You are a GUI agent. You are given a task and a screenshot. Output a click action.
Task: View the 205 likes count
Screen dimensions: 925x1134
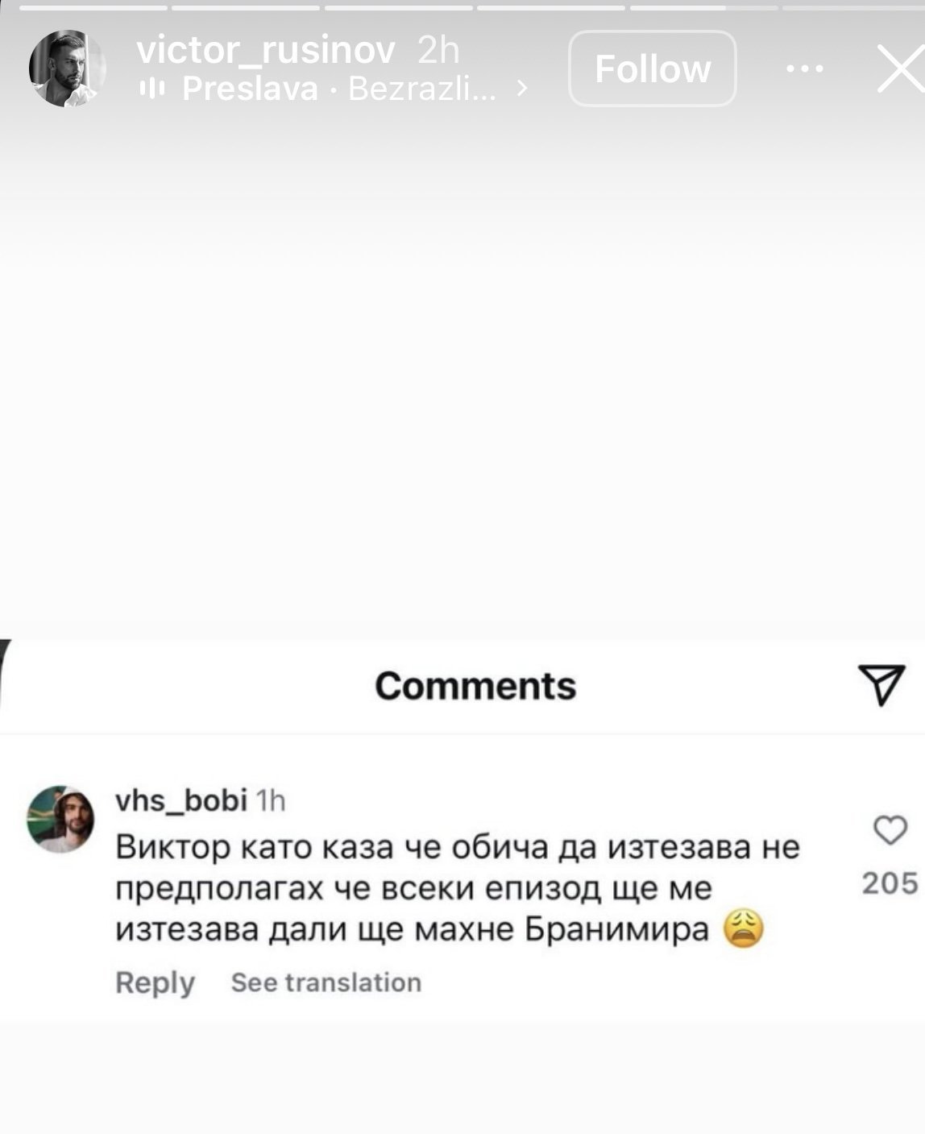click(890, 883)
